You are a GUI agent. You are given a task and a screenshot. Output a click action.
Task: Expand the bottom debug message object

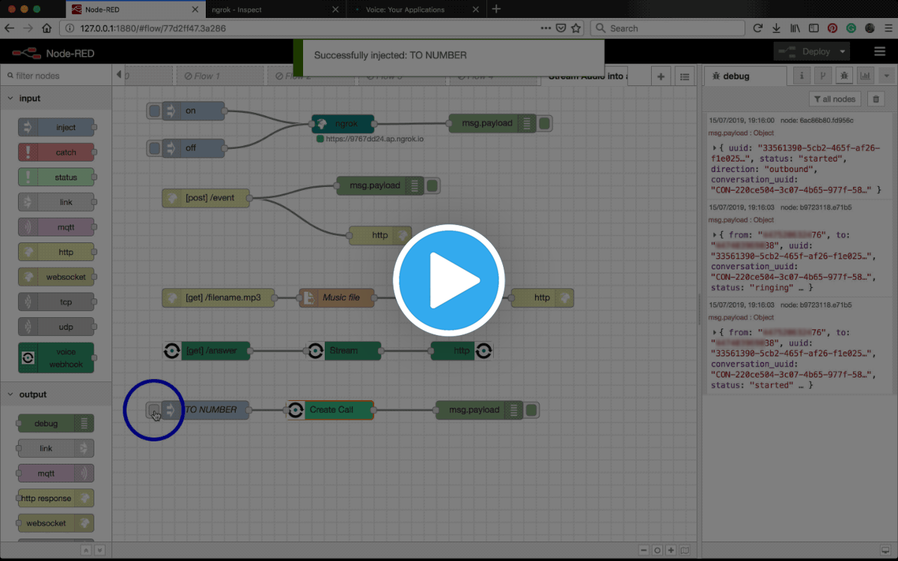tap(715, 332)
